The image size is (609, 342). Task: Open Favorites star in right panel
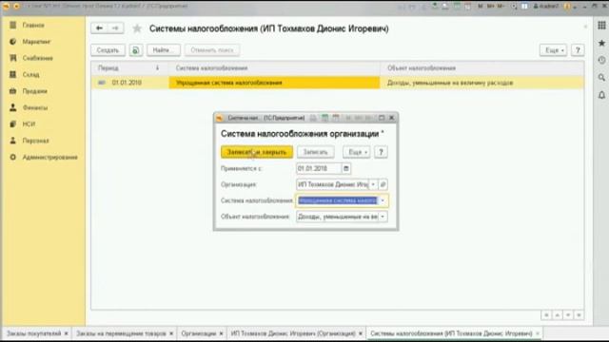click(x=601, y=43)
